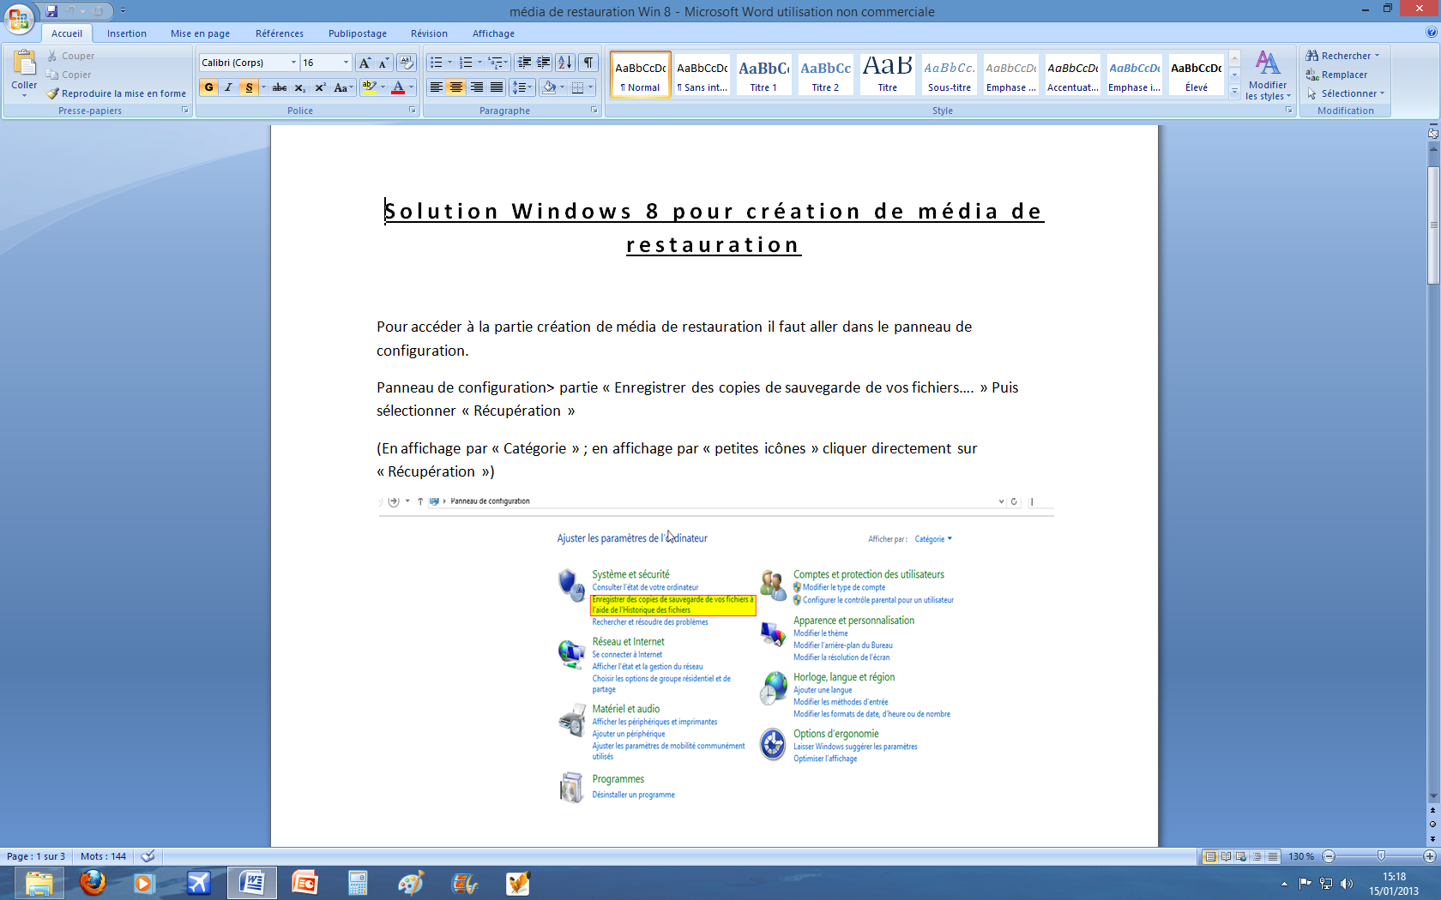Image resolution: width=1441 pixels, height=900 pixels.
Task: Decrease paragraph indent
Action: click(524, 63)
